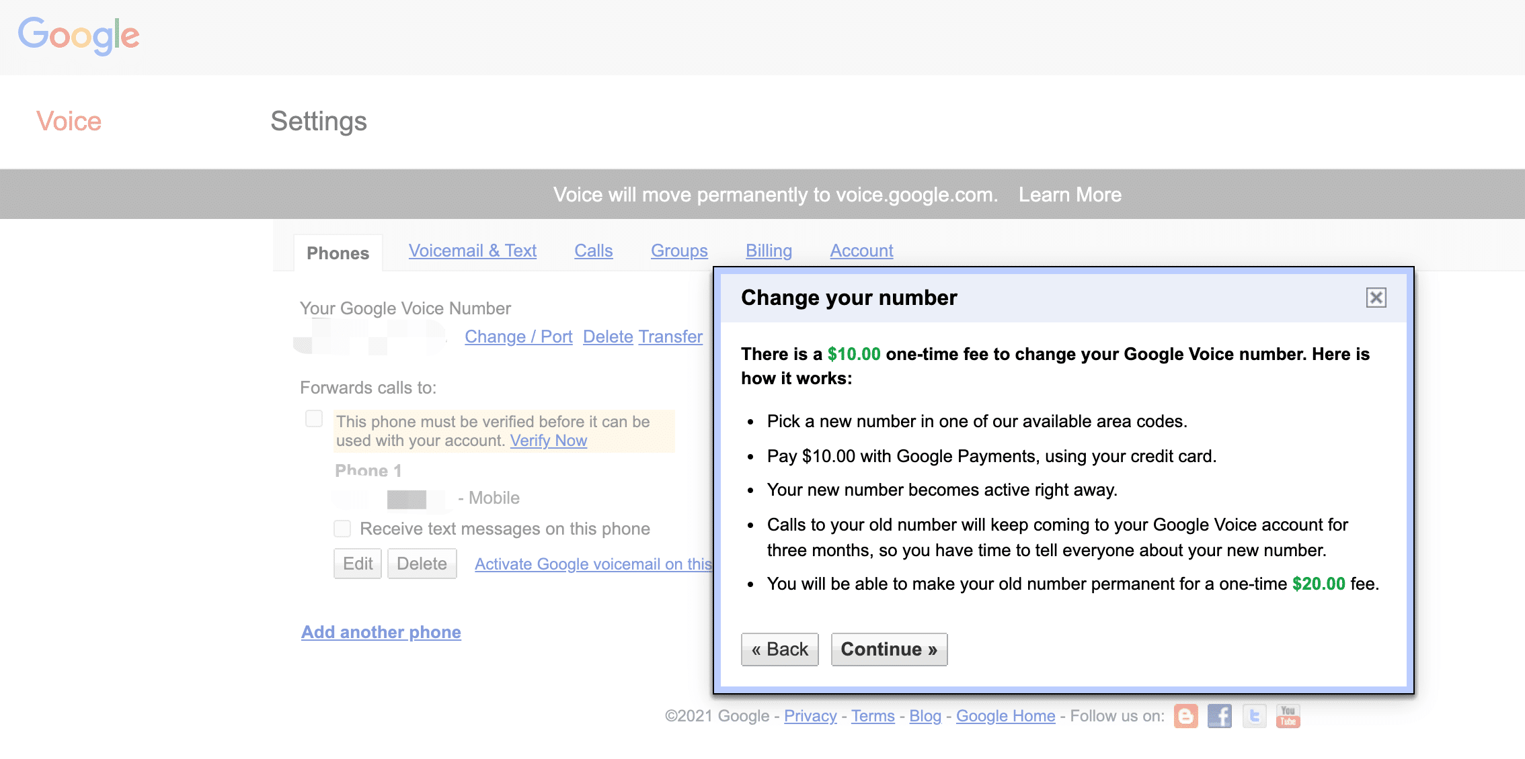Toggle Receive text messages on this phone

(344, 528)
